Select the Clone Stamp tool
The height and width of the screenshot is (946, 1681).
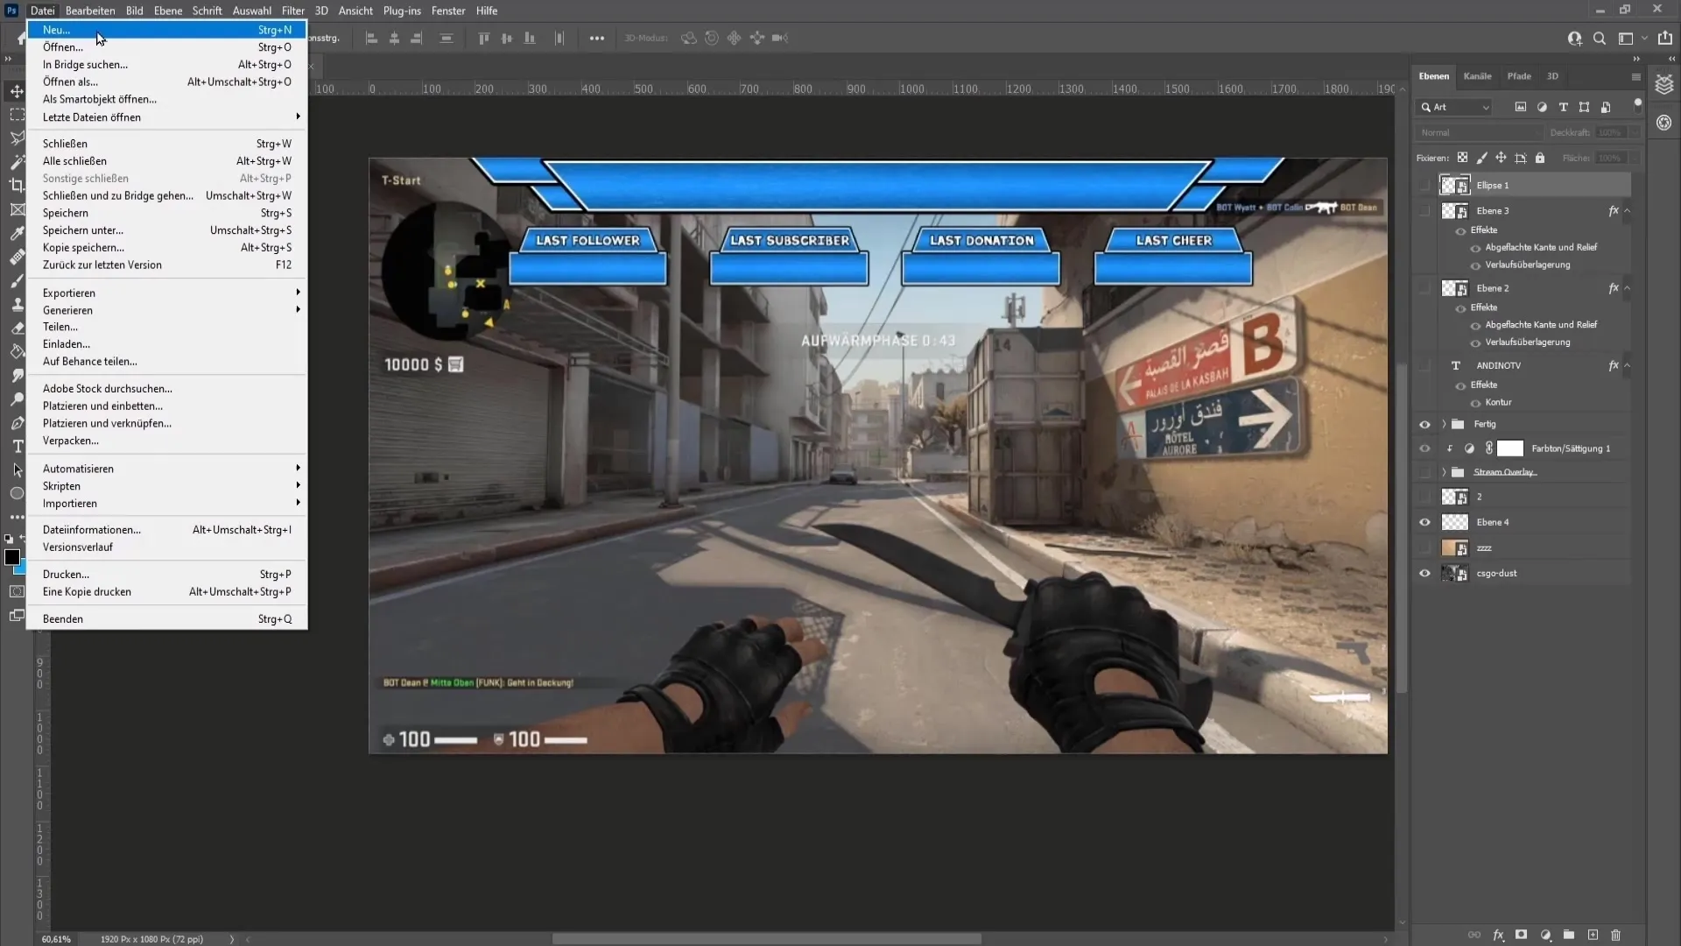point(17,304)
